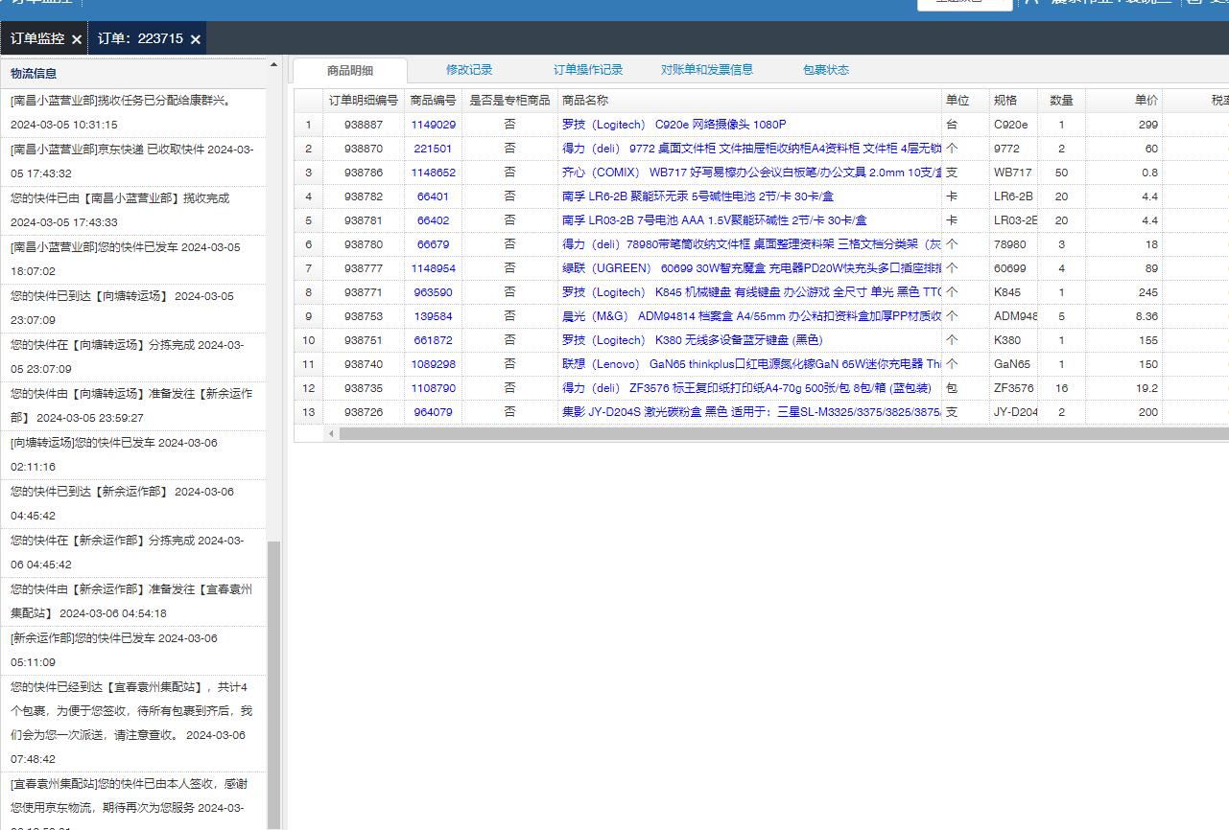
Task: Select order detail number 938870 cell
Action: pos(364,149)
